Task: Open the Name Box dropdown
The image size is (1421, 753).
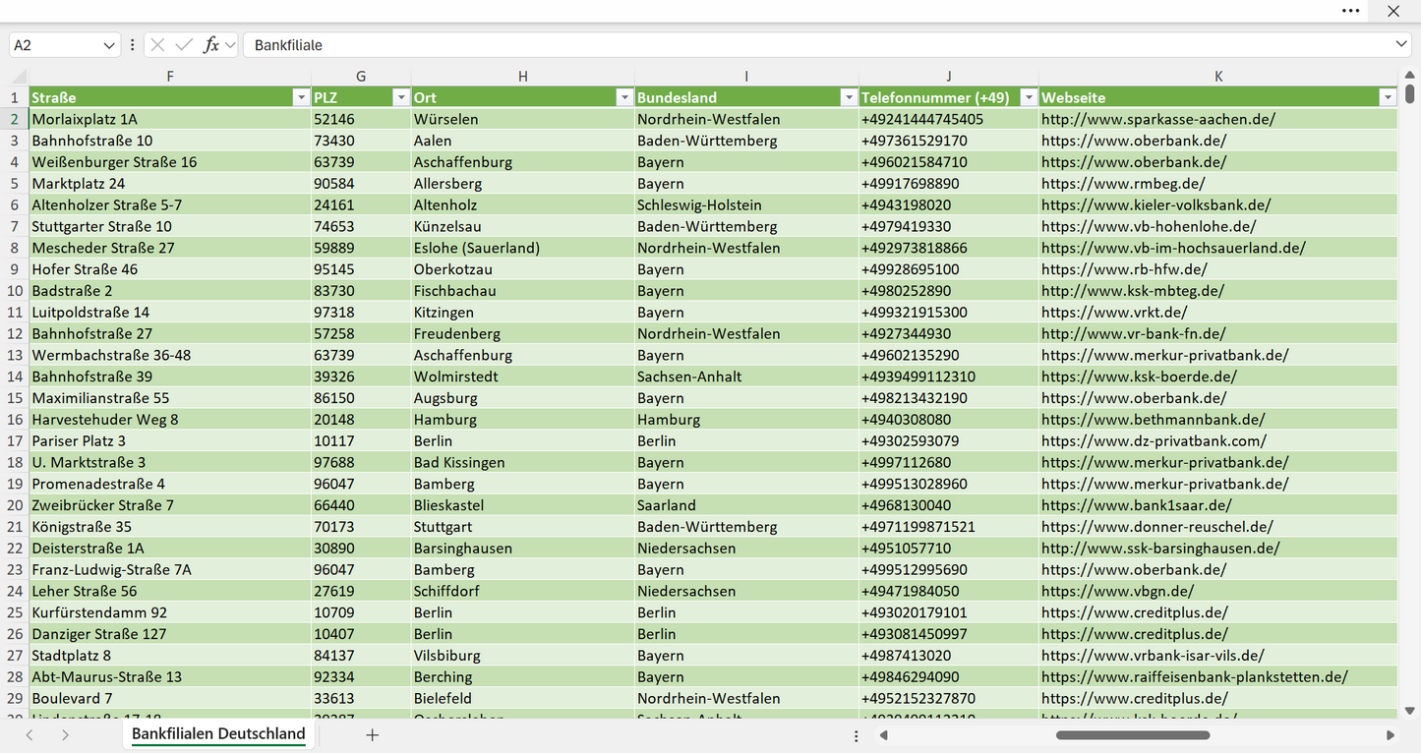Action: [x=109, y=45]
